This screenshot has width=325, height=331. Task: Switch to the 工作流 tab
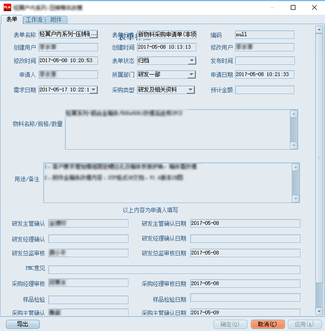point(34,19)
